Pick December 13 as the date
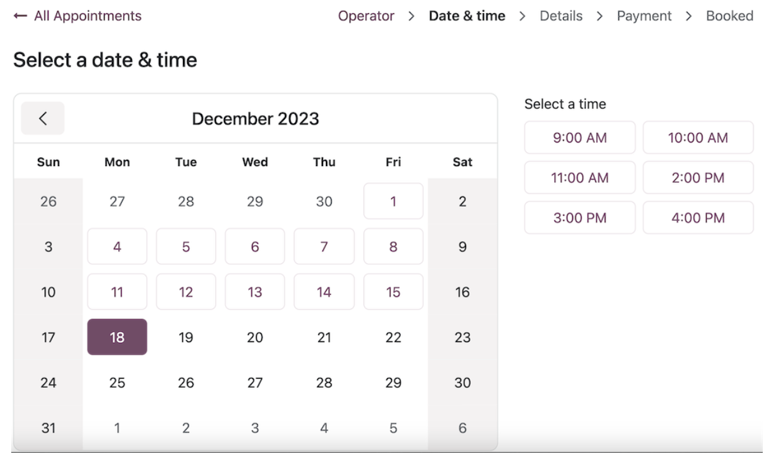769x459 pixels. pyautogui.click(x=255, y=292)
